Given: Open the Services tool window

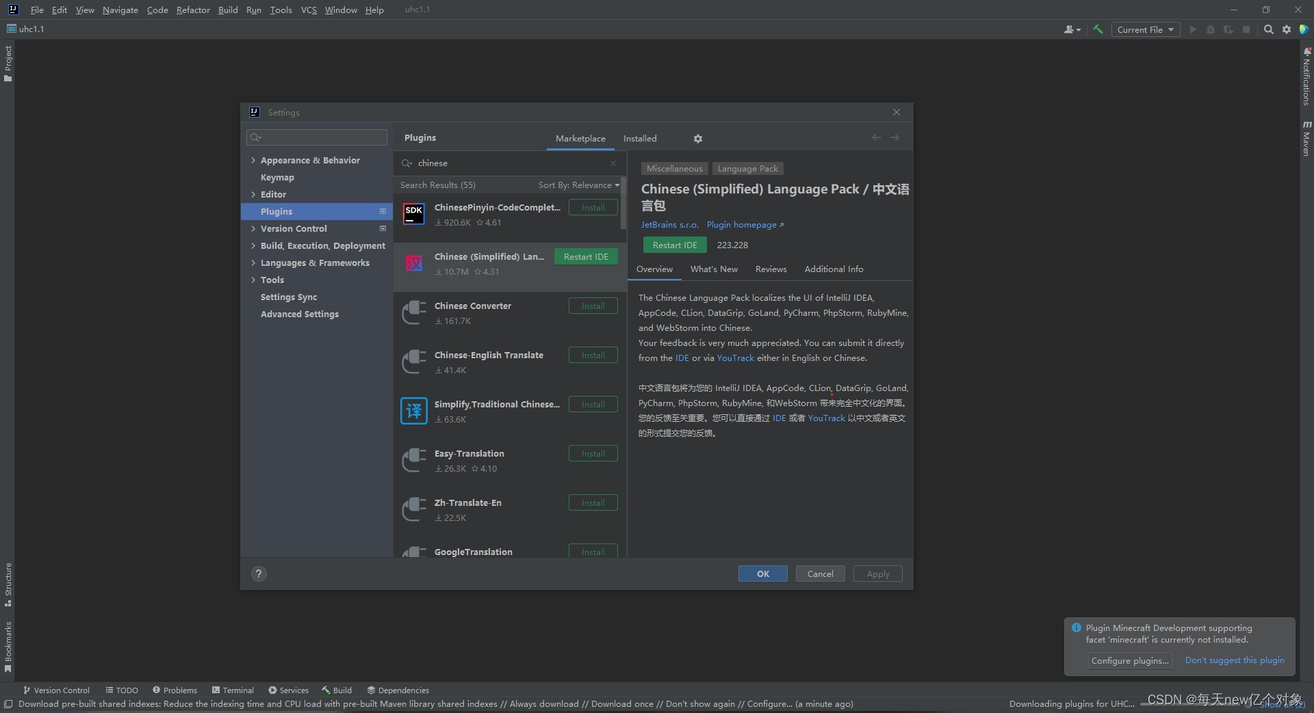Looking at the screenshot, I should pyautogui.click(x=288, y=690).
